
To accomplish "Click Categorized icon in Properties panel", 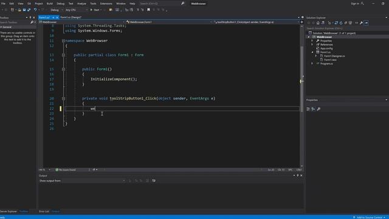I will click(308, 109).
